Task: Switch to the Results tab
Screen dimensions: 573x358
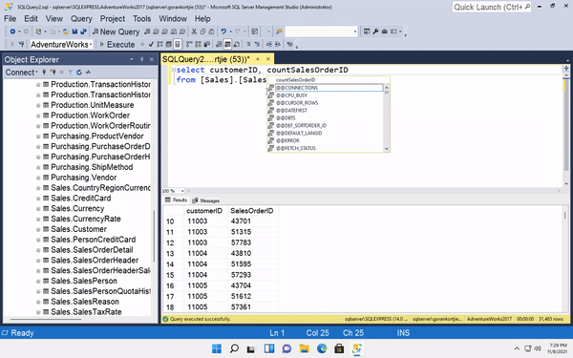Action: pos(176,200)
